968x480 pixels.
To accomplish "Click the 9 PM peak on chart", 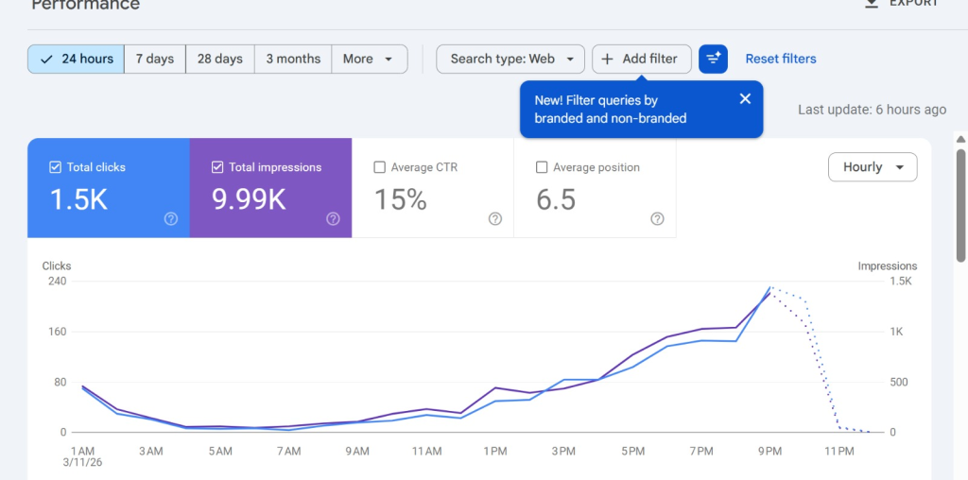I will [769, 288].
